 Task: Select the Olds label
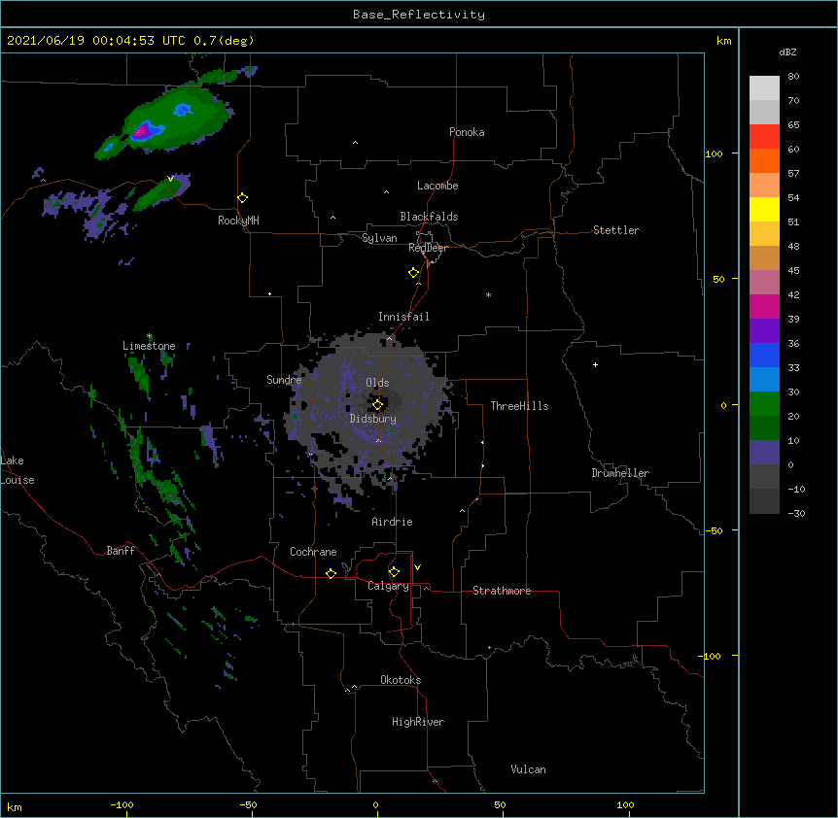pyautogui.click(x=377, y=383)
